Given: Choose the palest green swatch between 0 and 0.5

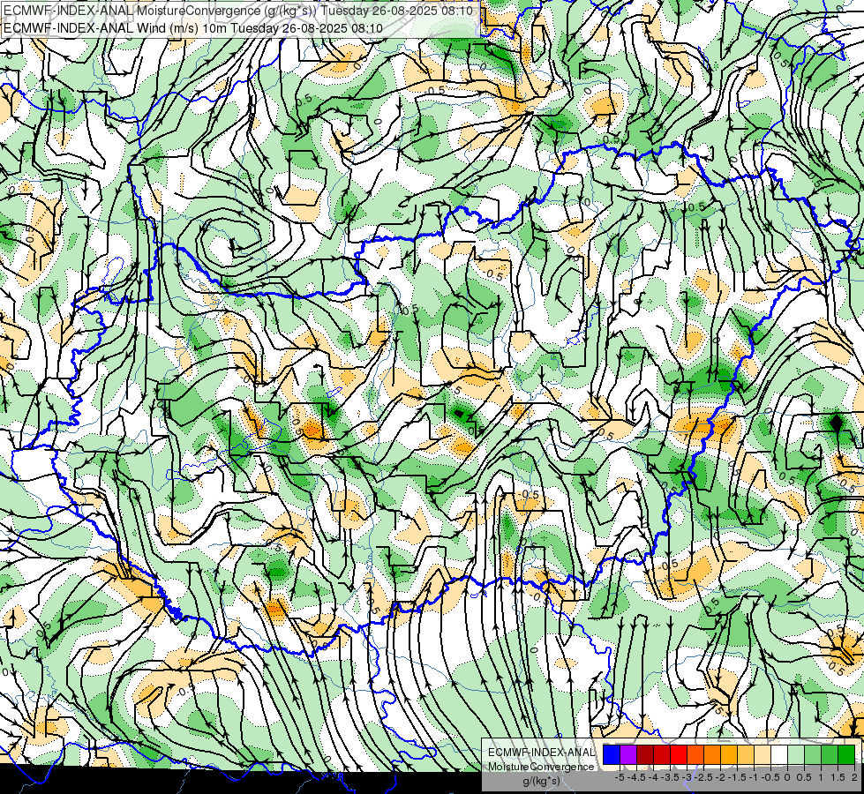Looking at the screenshot, I should [x=796, y=755].
